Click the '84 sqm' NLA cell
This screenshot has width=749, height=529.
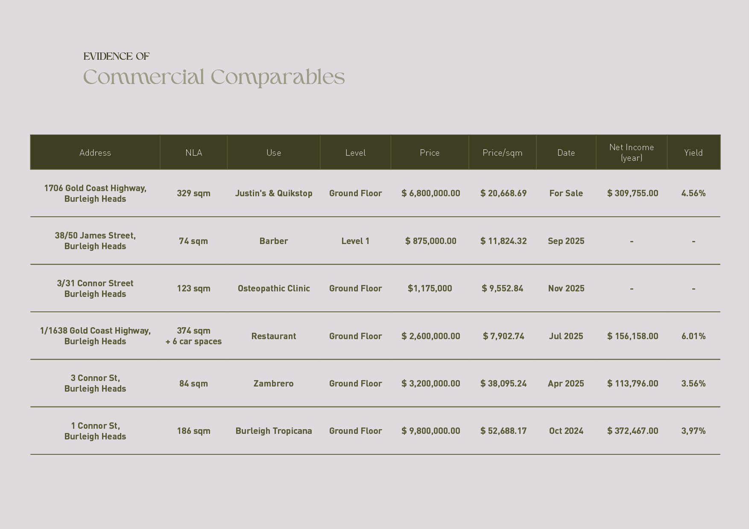coord(193,384)
